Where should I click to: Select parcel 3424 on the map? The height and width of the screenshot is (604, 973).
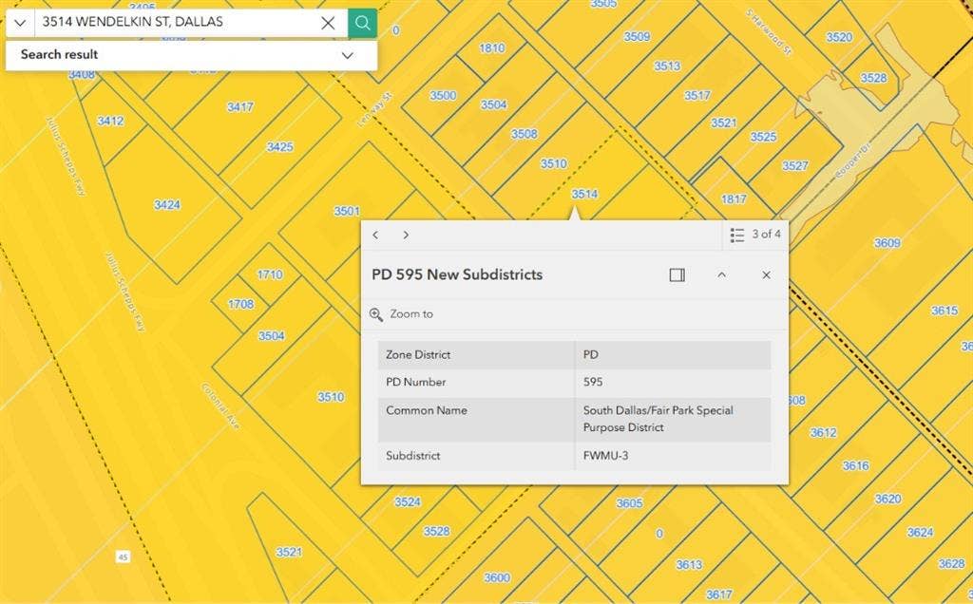[x=167, y=204]
